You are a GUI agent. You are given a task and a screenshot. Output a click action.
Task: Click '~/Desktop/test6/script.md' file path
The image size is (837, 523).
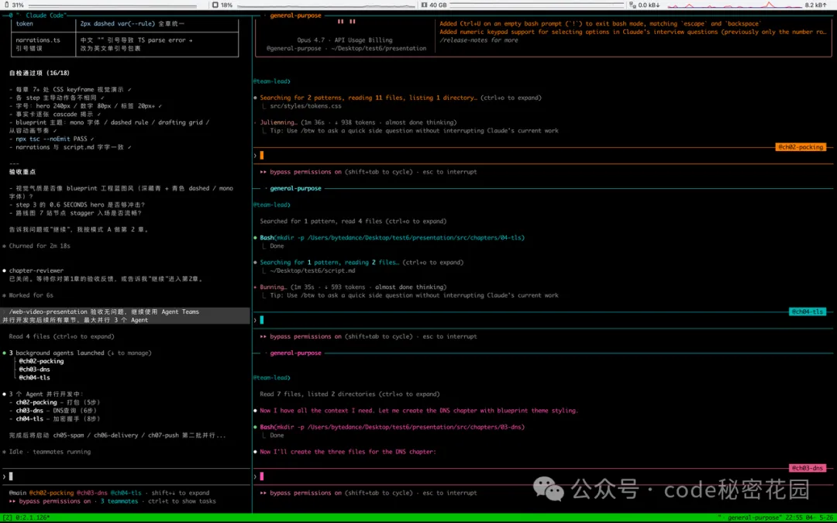point(313,270)
